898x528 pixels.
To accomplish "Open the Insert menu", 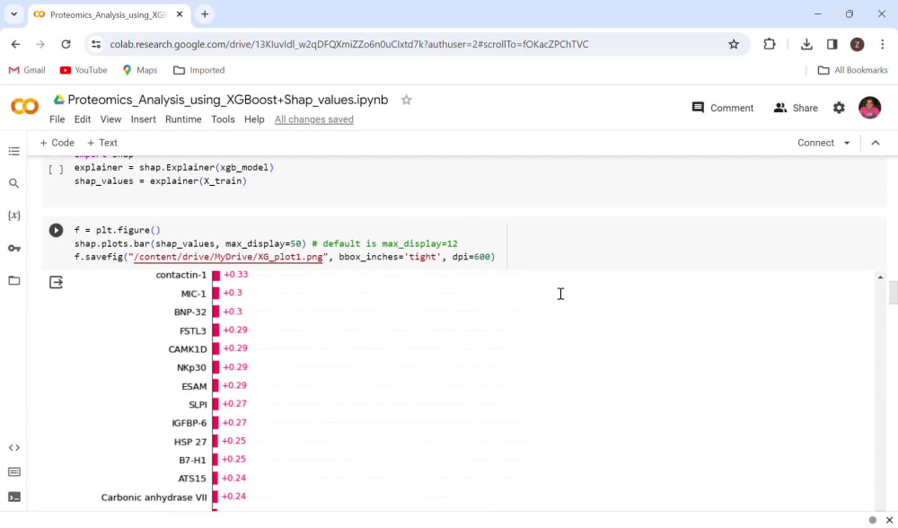I will [143, 119].
